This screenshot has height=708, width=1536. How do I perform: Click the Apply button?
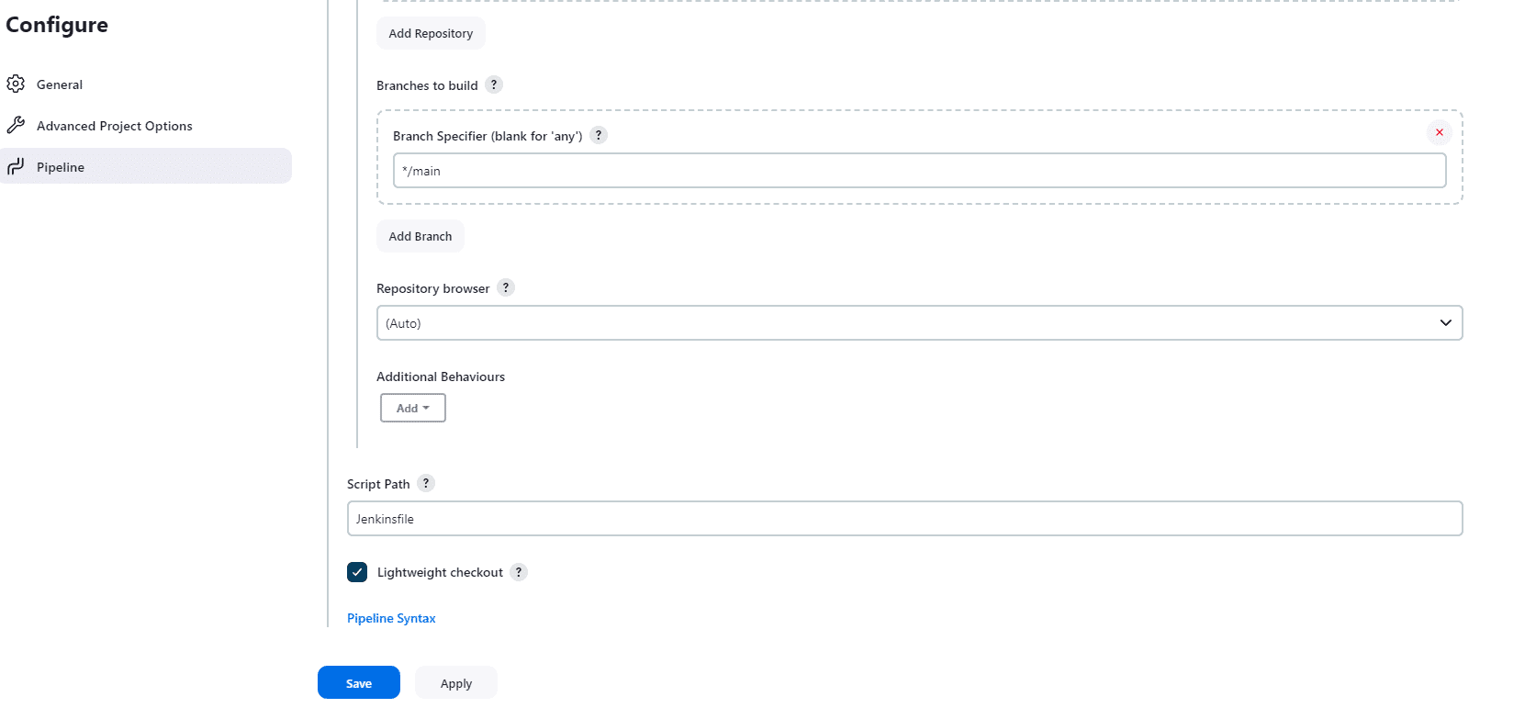pos(455,682)
